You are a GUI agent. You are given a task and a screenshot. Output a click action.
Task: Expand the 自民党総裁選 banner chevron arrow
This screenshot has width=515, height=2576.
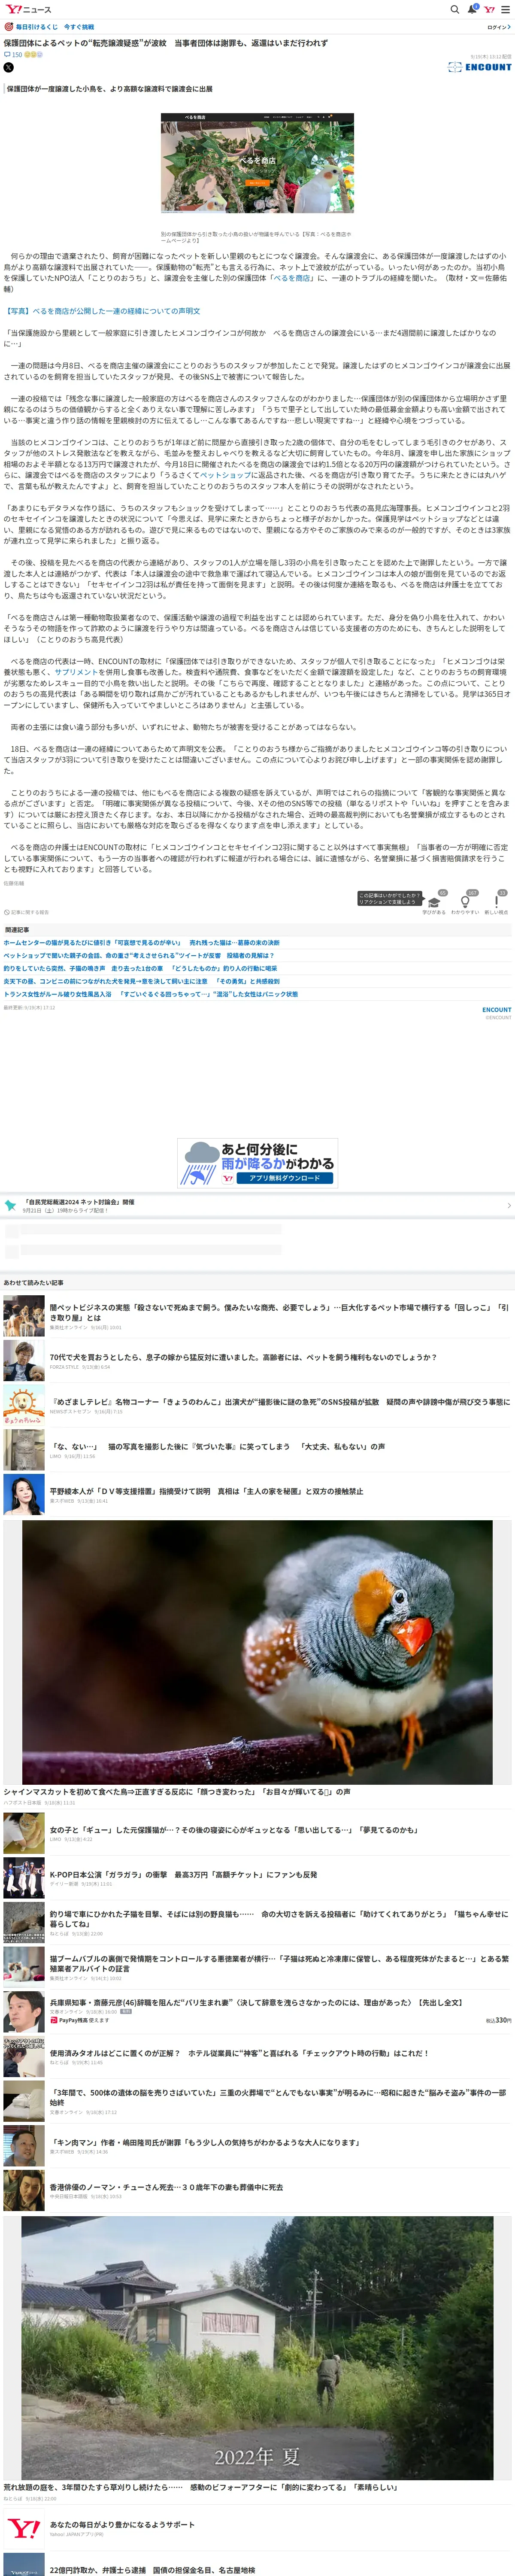(508, 1205)
